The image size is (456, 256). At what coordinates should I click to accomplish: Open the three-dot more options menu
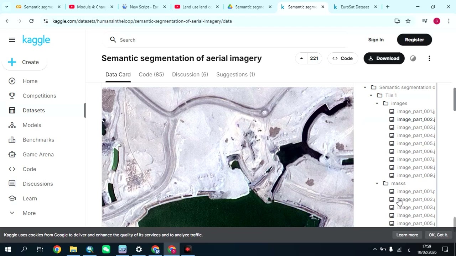tap(429, 58)
